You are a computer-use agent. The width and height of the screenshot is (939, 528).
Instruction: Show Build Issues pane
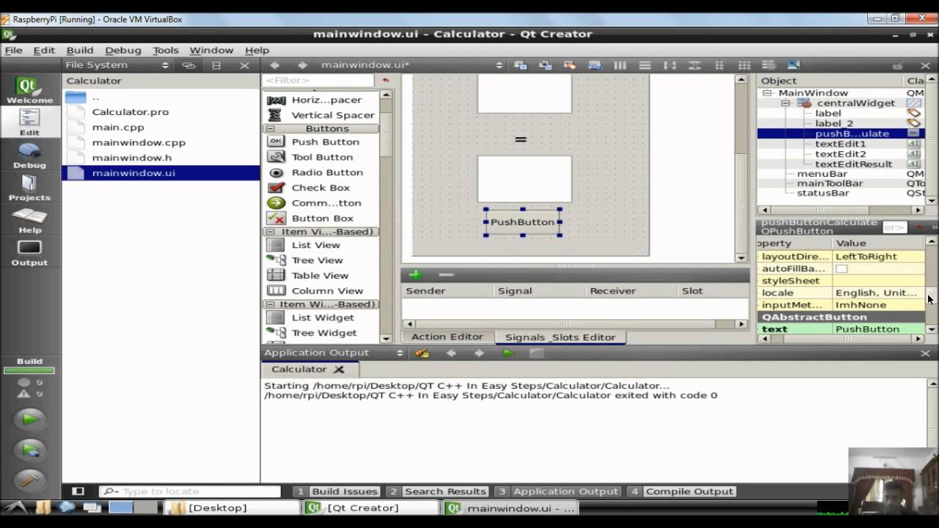pos(337,491)
